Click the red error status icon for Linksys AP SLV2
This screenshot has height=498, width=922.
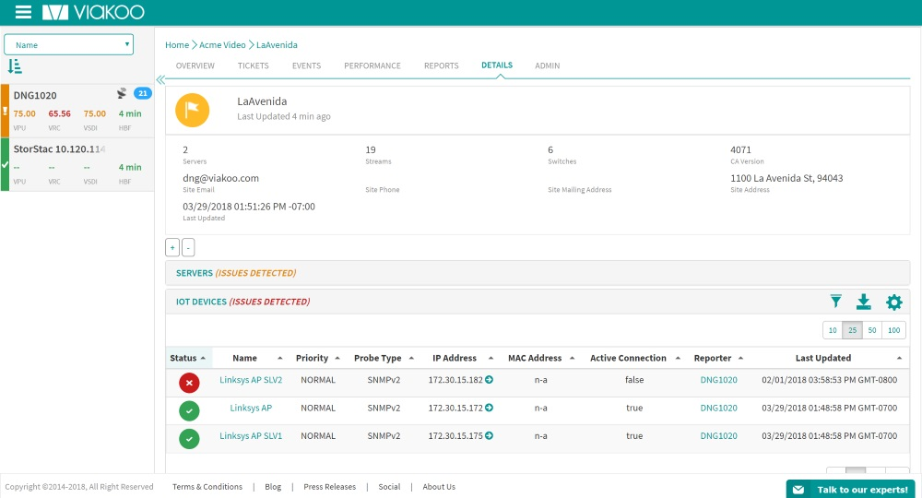tap(189, 383)
